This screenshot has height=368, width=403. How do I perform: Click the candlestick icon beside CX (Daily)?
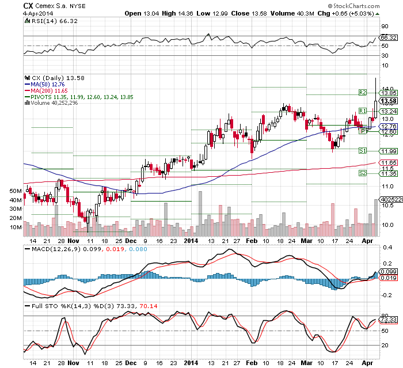pos(27,78)
